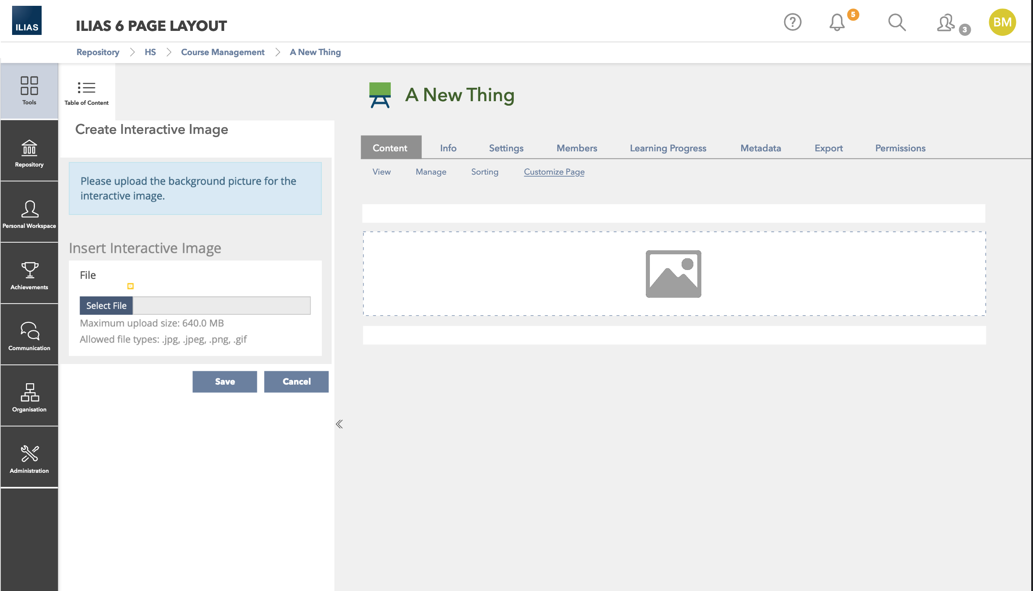This screenshot has width=1033, height=591.
Task: Click the Select File button
Action: 106,306
